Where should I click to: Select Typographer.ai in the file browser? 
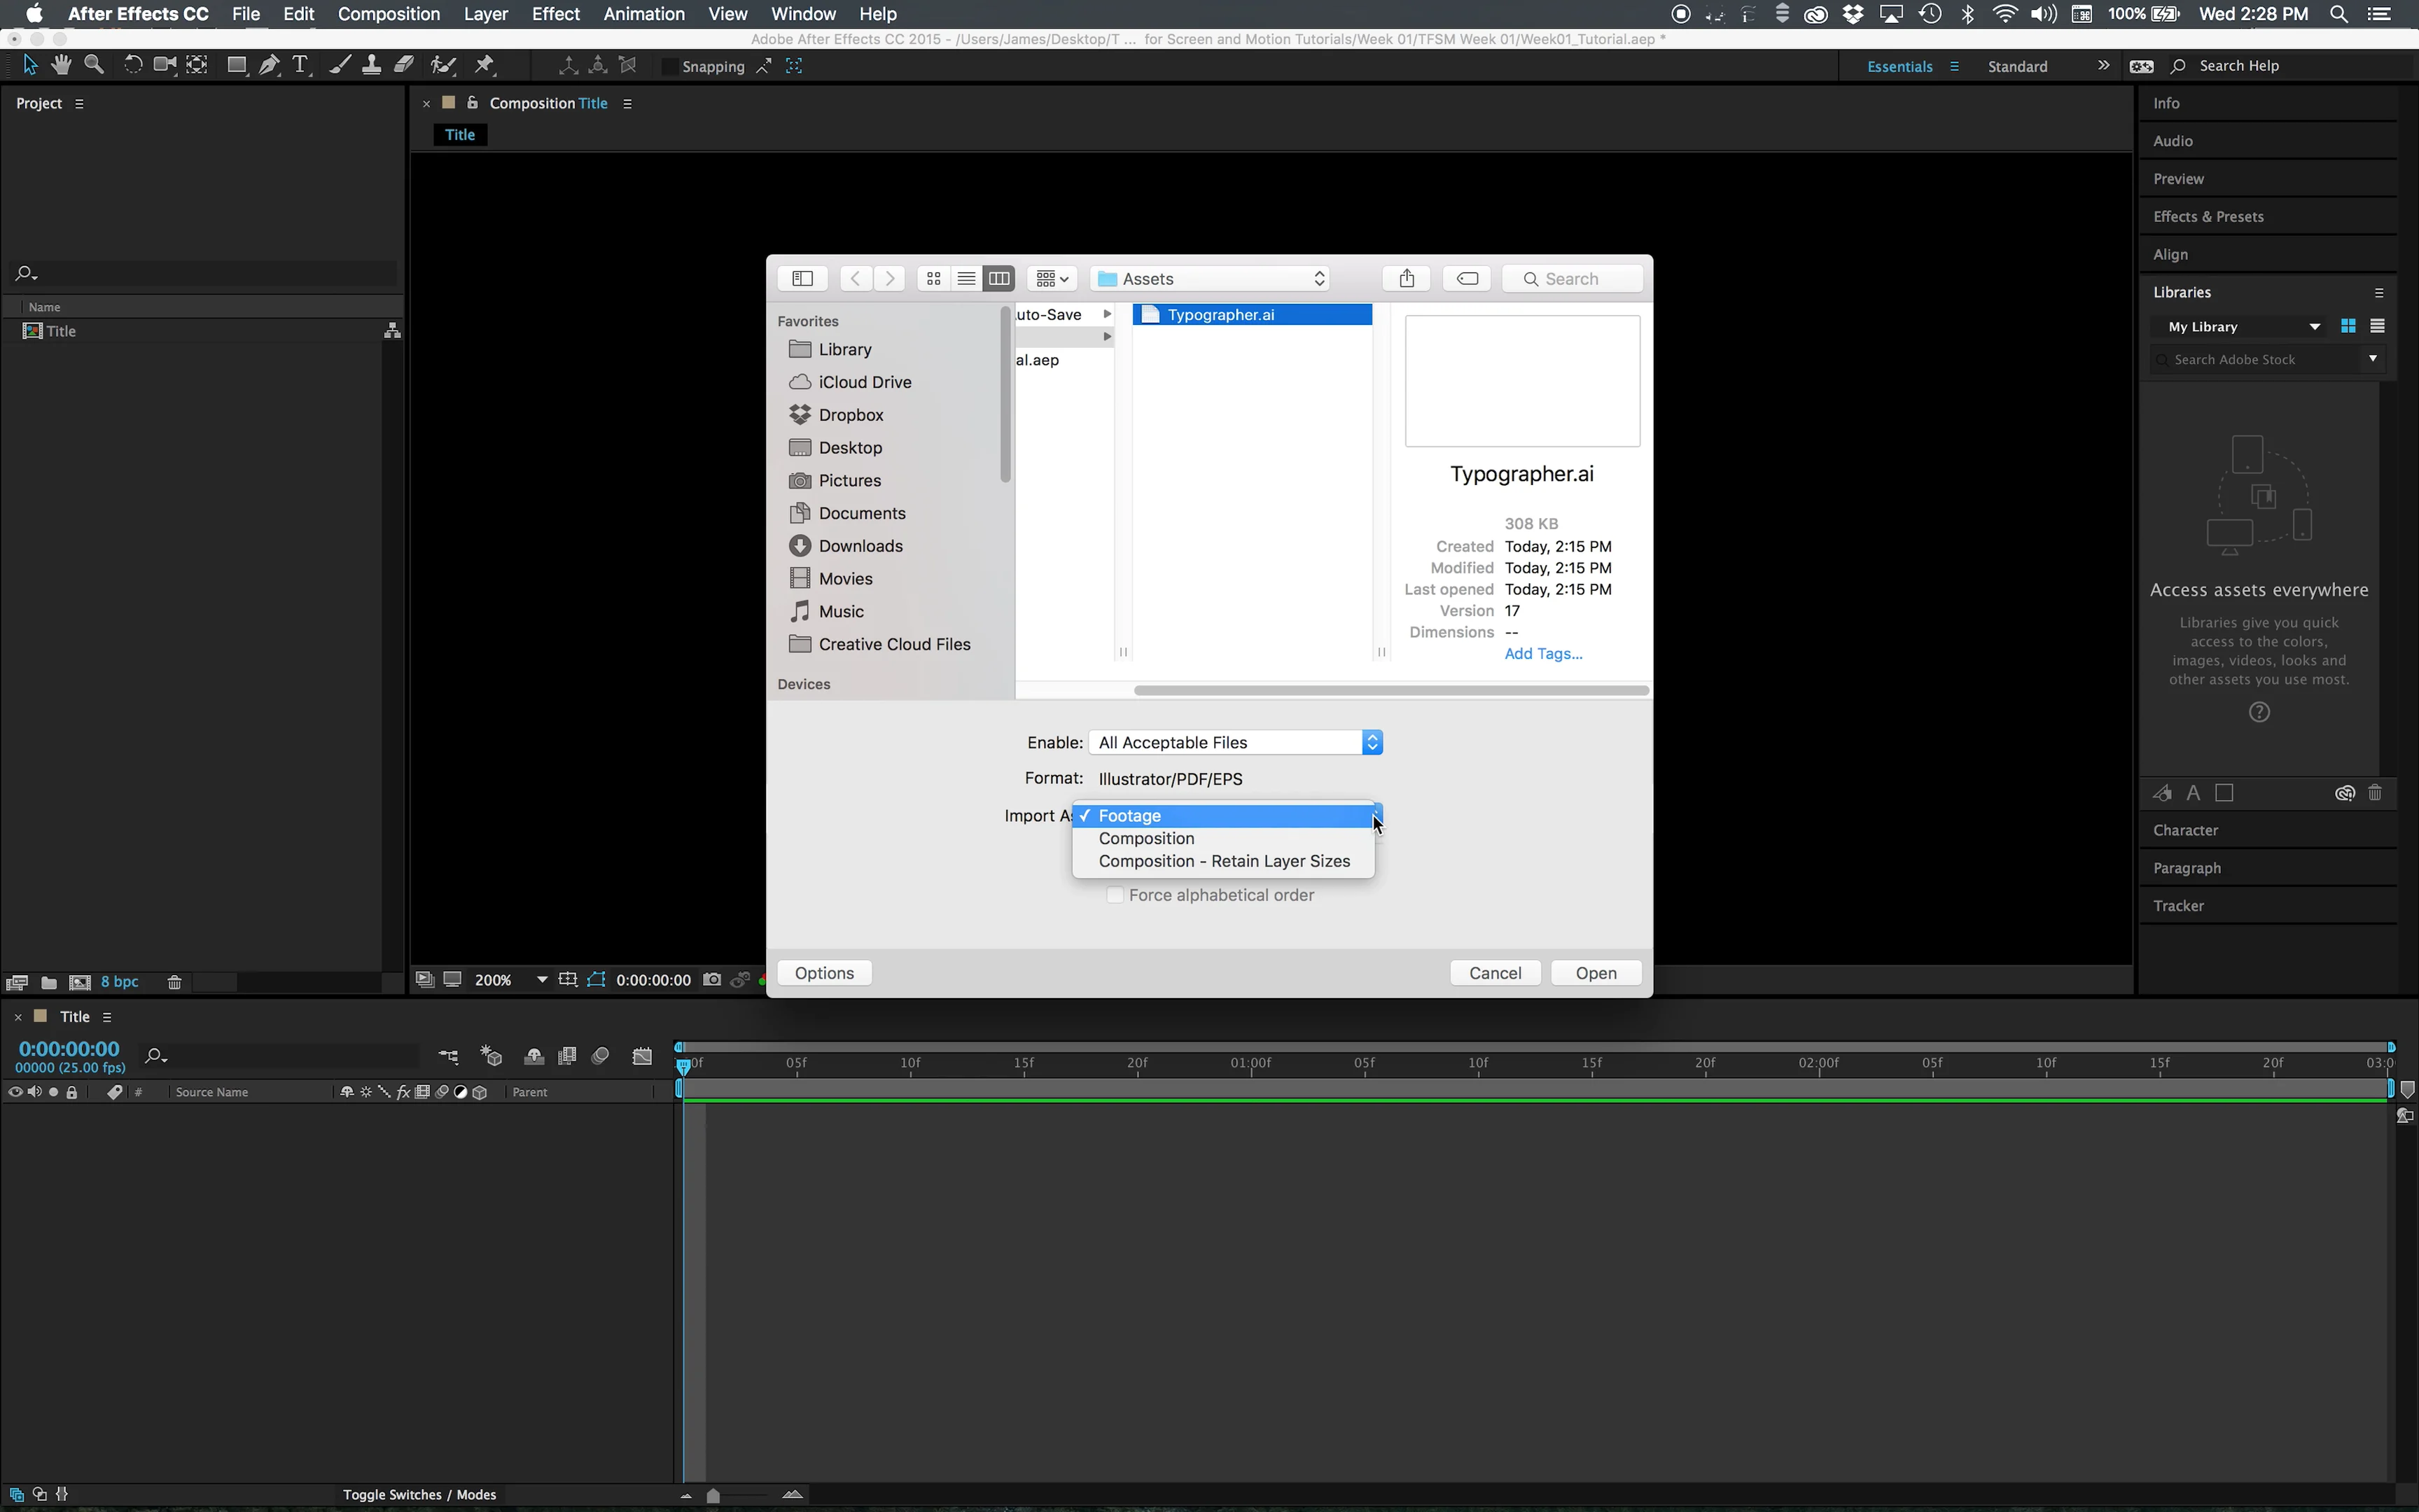1222,314
